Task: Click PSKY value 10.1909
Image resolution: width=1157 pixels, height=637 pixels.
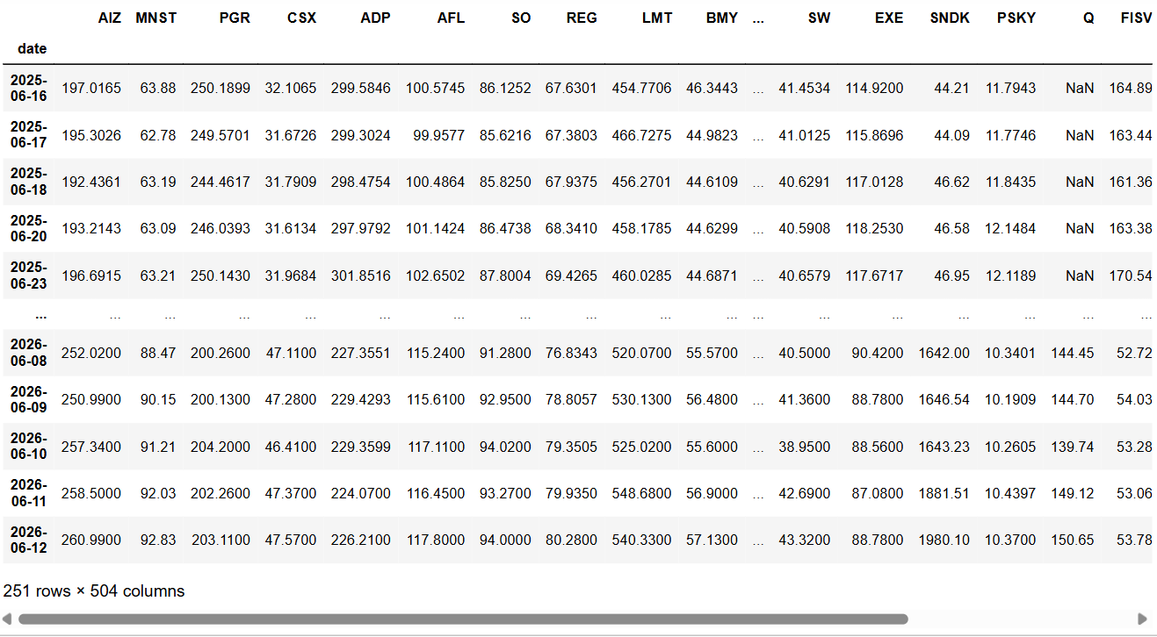Action: (x=1010, y=399)
